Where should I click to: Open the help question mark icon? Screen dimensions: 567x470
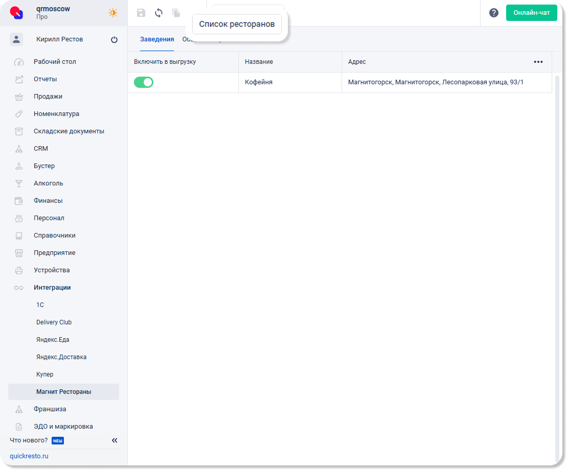[493, 13]
